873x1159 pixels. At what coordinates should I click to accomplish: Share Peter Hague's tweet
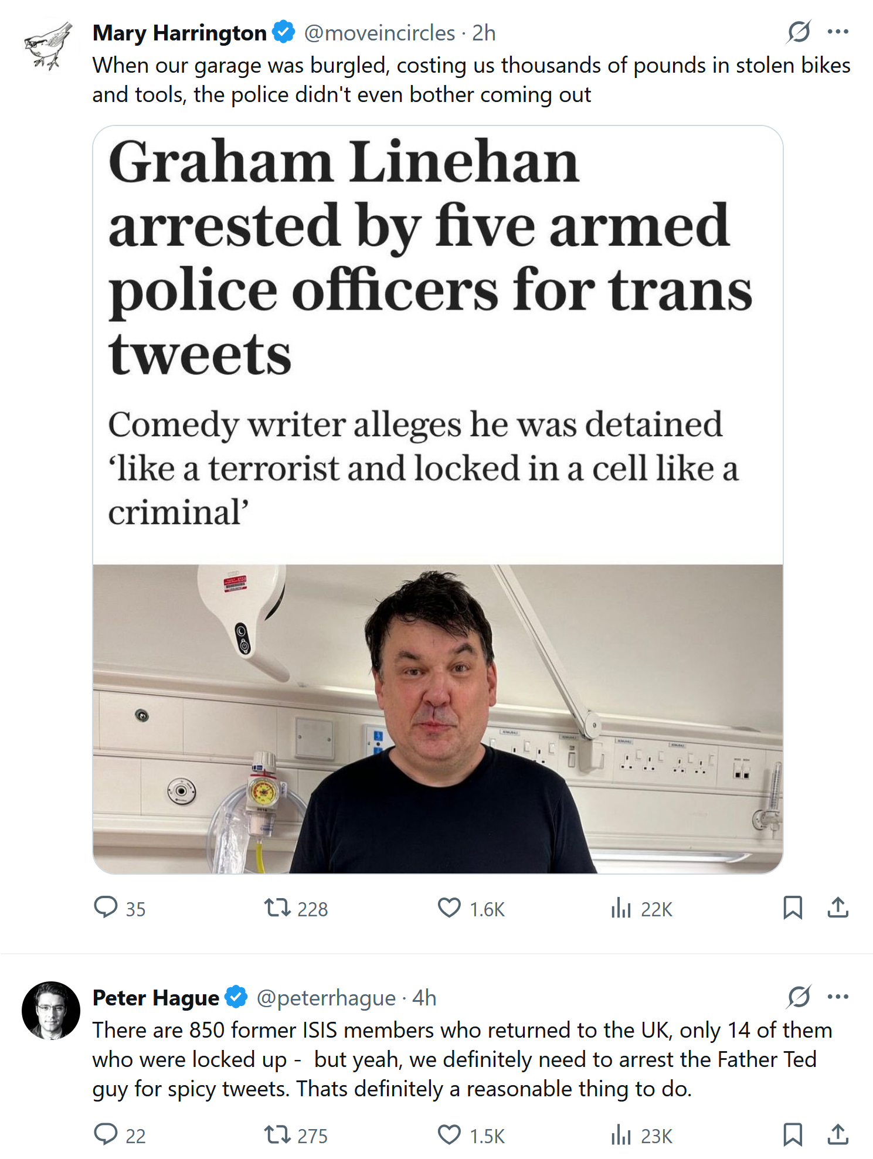click(x=838, y=1134)
